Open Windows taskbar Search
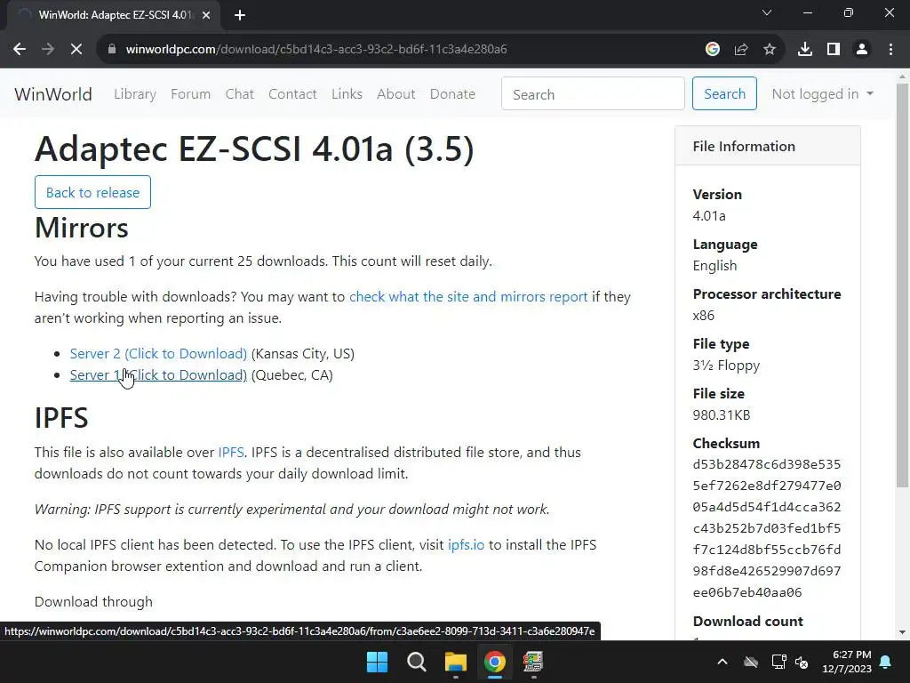The height and width of the screenshot is (683, 910). tap(416, 662)
